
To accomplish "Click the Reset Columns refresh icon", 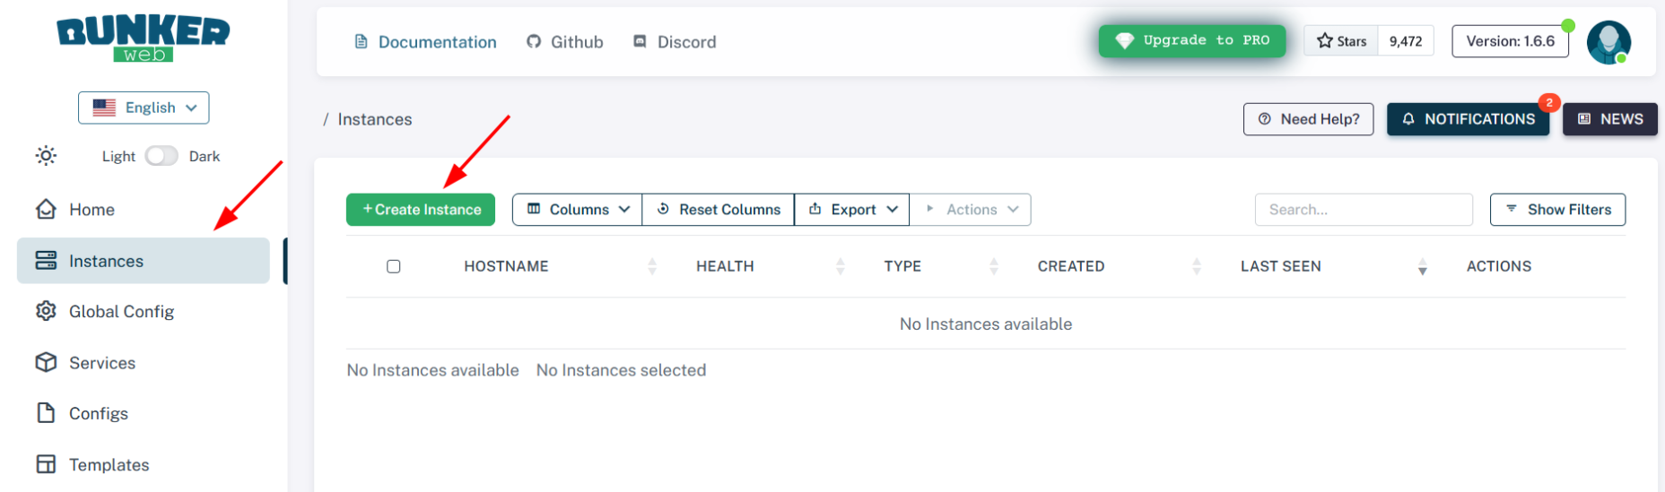I will [x=664, y=209].
